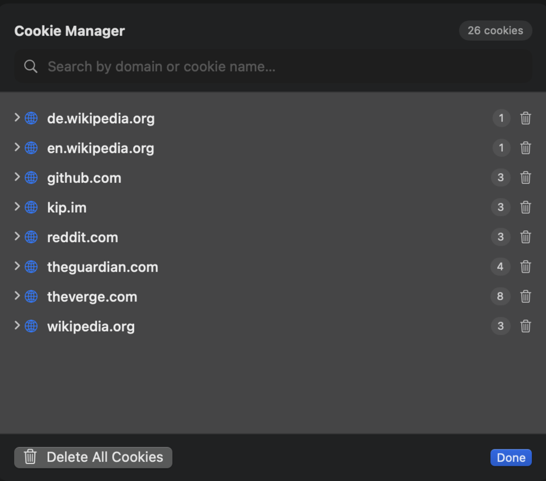
Task: Remove wikipedia.org cookies with trash icon
Action: 526,327
